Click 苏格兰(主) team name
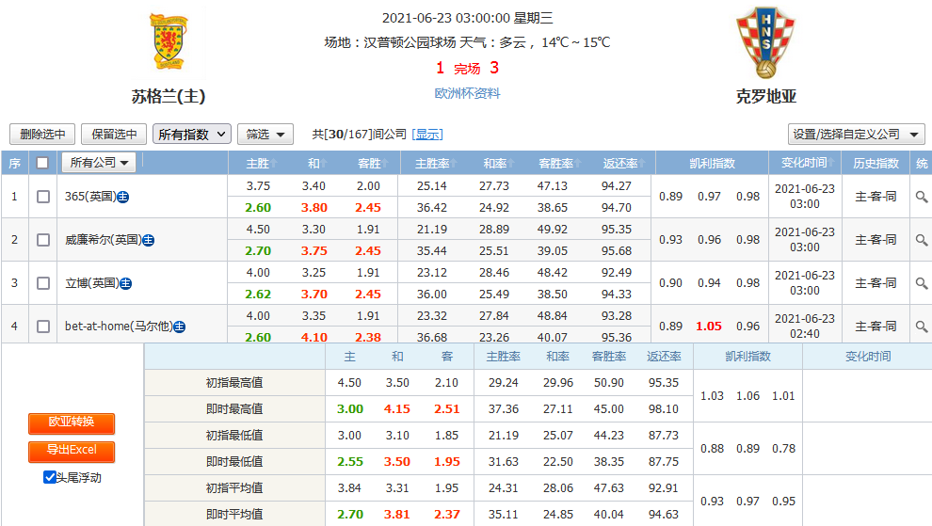The image size is (932, 526). [x=169, y=96]
